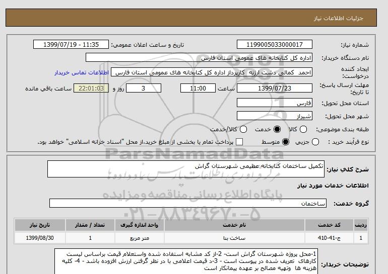The width and height of the screenshot is (388, 274).
Task: Click the جزئیات اطلاعات نیاز page title
Action: (338, 19)
